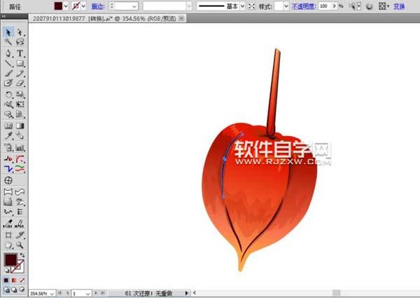Select the Type tool

click(20, 53)
